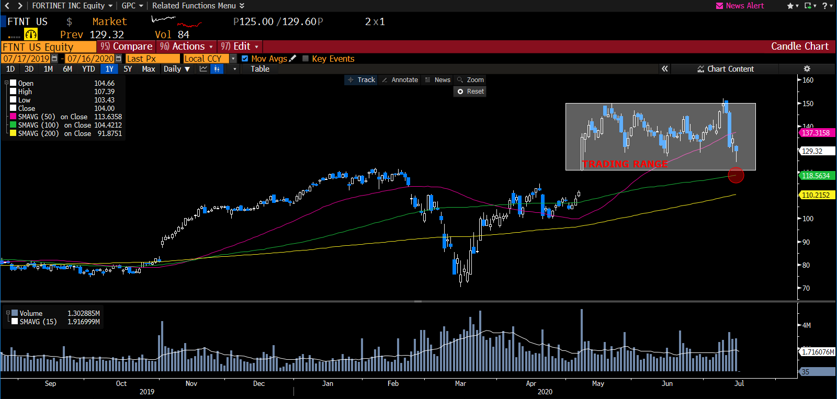
Task: Click the Track crosshair tool
Action: [361, 80]
